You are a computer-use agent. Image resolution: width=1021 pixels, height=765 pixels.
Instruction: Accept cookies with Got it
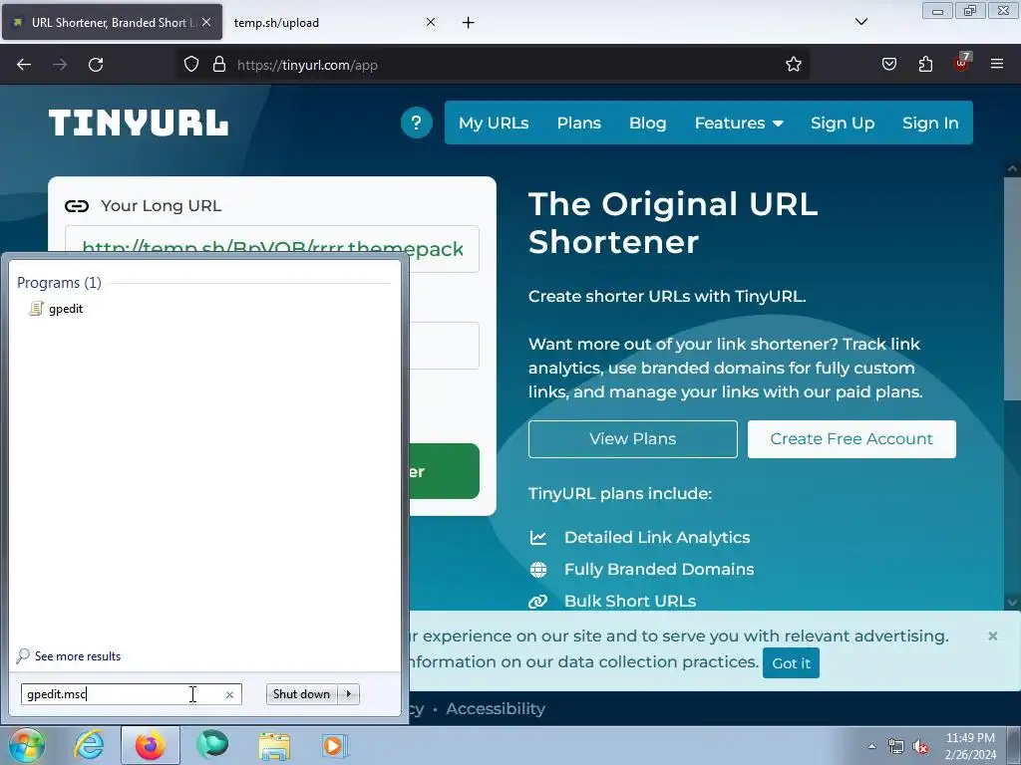click(791, 662)
